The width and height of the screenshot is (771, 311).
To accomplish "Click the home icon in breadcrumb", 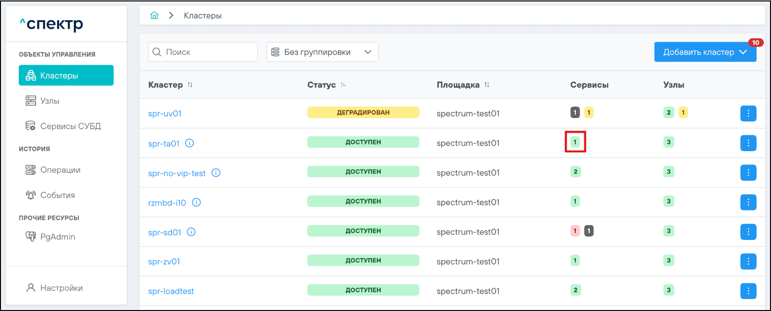I will point(154,15).
